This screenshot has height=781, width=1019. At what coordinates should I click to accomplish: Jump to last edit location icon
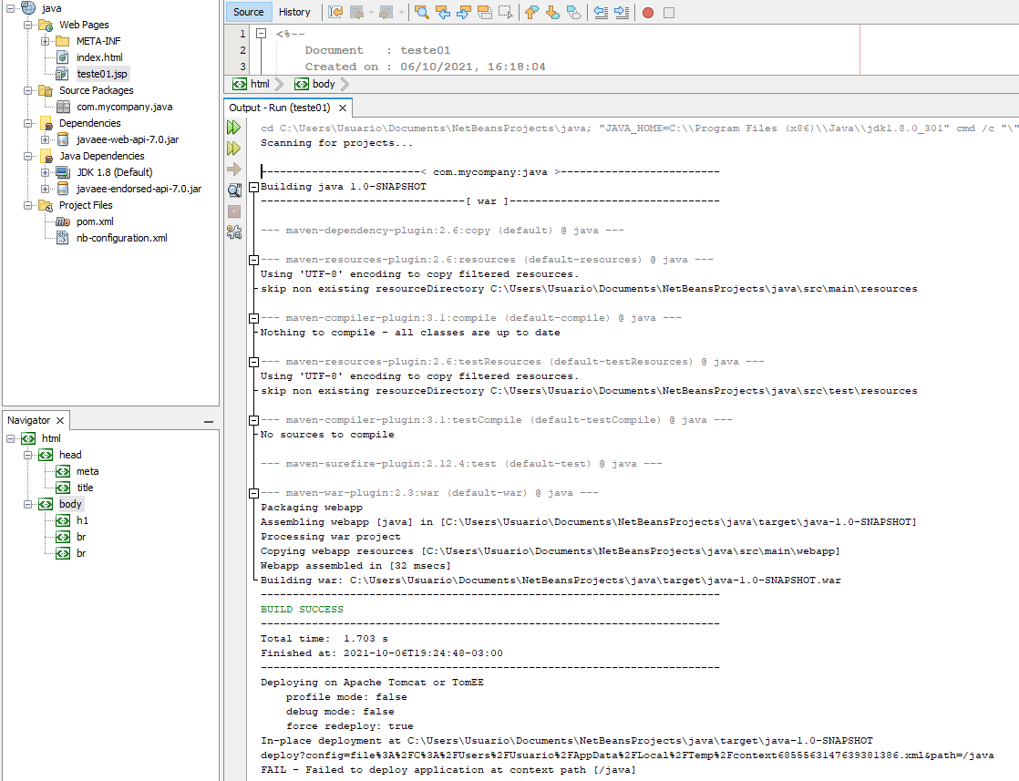335,13
